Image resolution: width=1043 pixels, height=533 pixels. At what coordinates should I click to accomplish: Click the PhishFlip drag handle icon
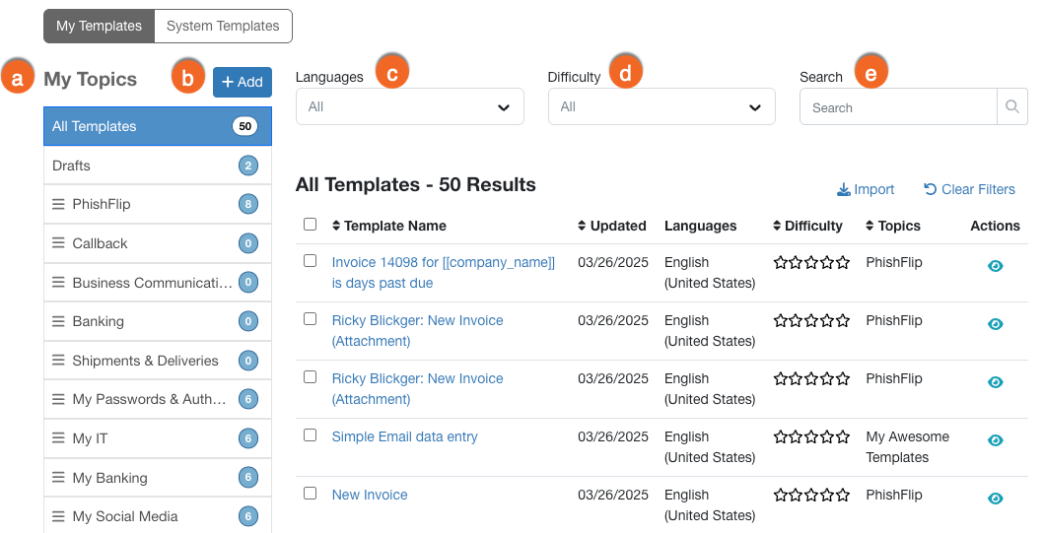58,204
